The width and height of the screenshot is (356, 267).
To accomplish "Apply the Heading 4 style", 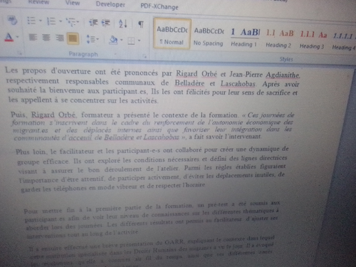I will pos(343,42).
